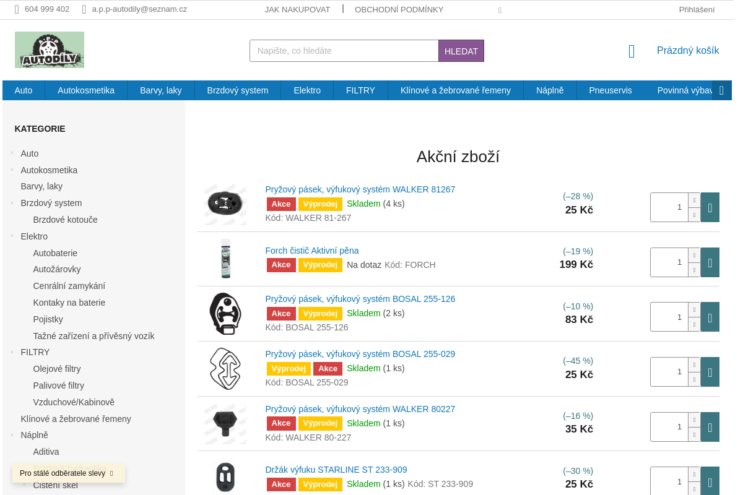Image resolution: width=743 pixels, height=495 pixels.
Task: Open Elektro in the navigation bar
Action: point(307,90)
